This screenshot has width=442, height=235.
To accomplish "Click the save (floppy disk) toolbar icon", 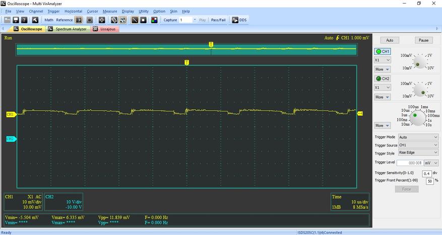I will [x=16, y=20].
